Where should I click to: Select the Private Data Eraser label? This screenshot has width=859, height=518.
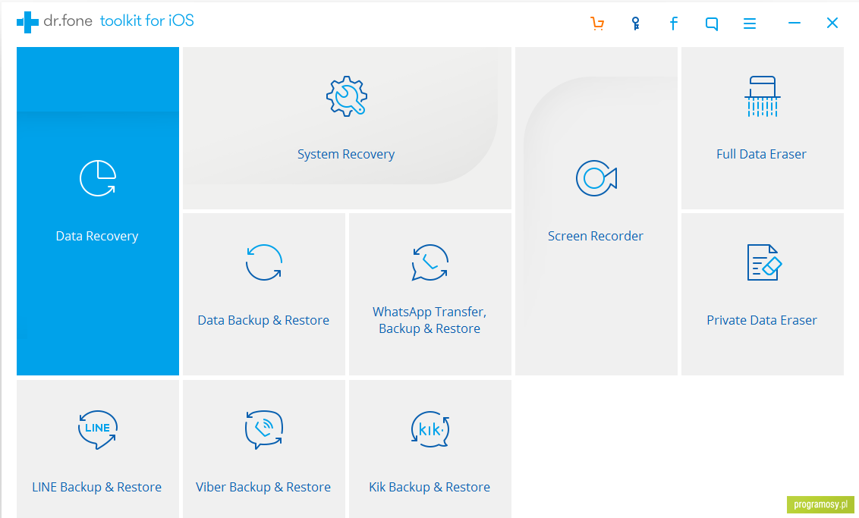[761, 320]
